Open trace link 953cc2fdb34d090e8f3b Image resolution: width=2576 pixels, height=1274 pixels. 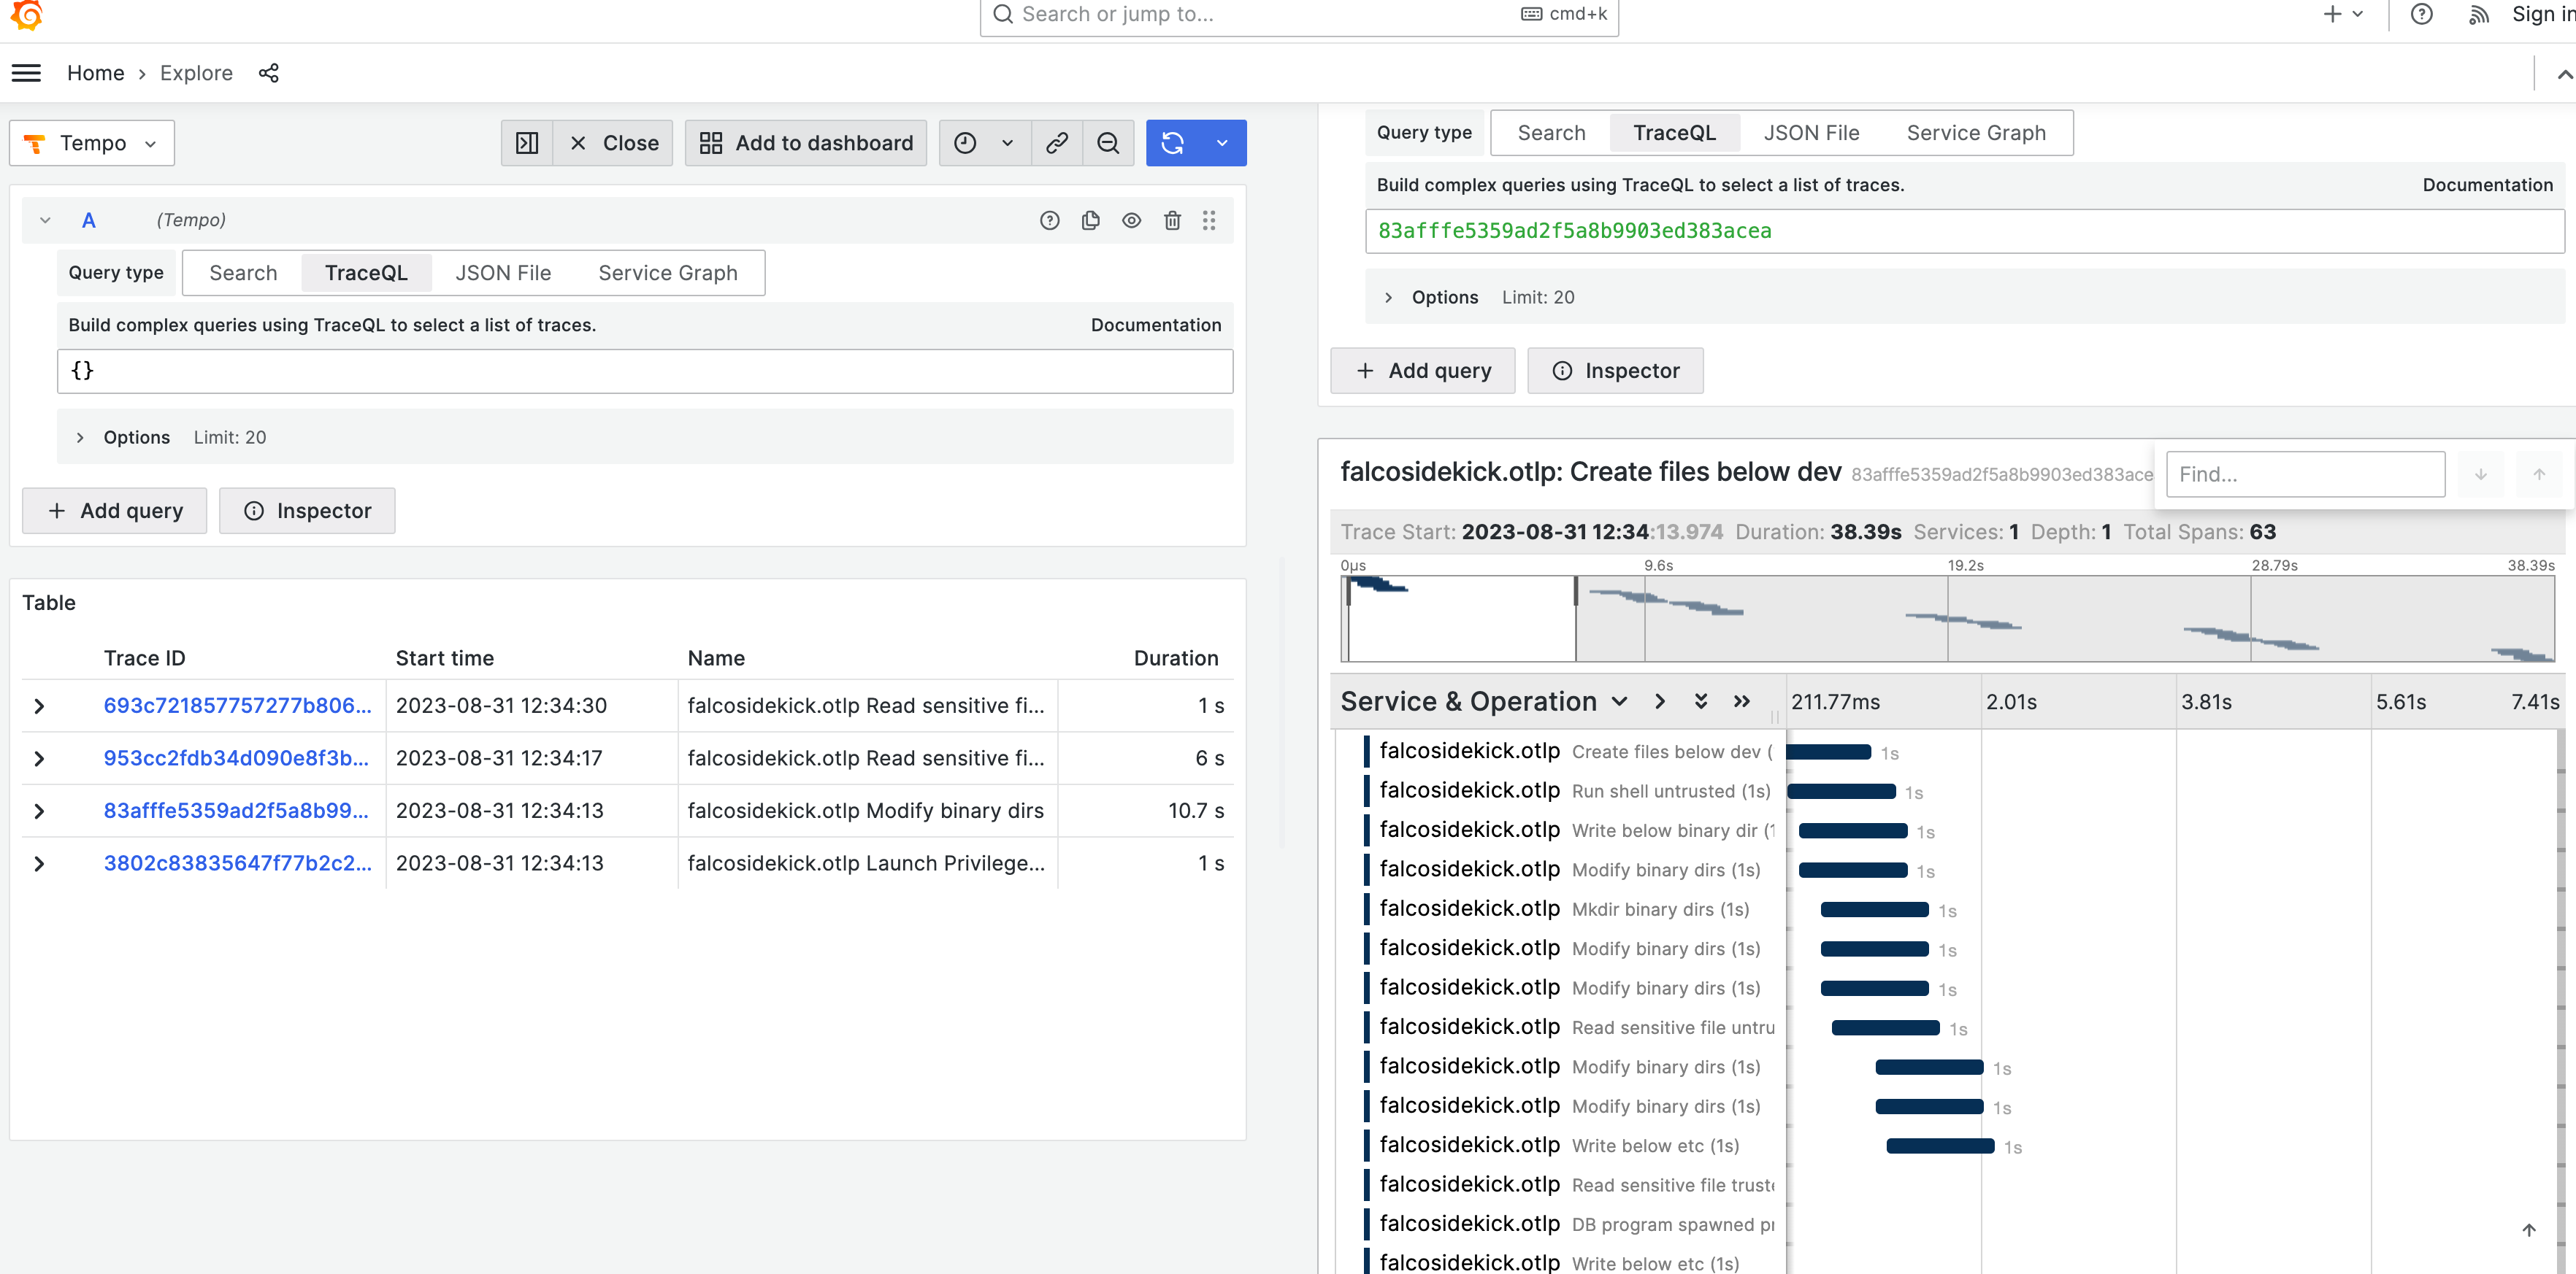pos(236,758)
